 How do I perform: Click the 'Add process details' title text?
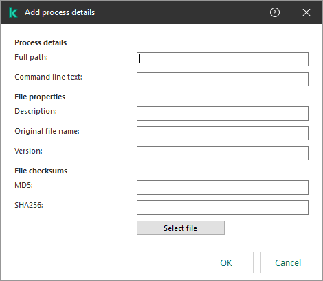60,12
